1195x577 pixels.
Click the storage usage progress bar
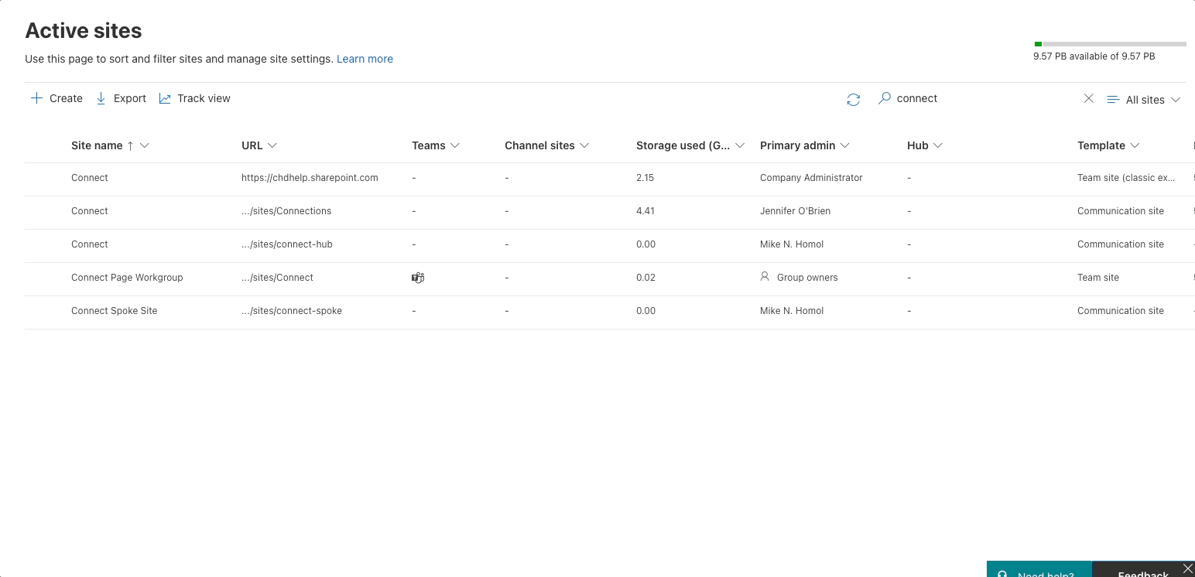(1110, 44)
